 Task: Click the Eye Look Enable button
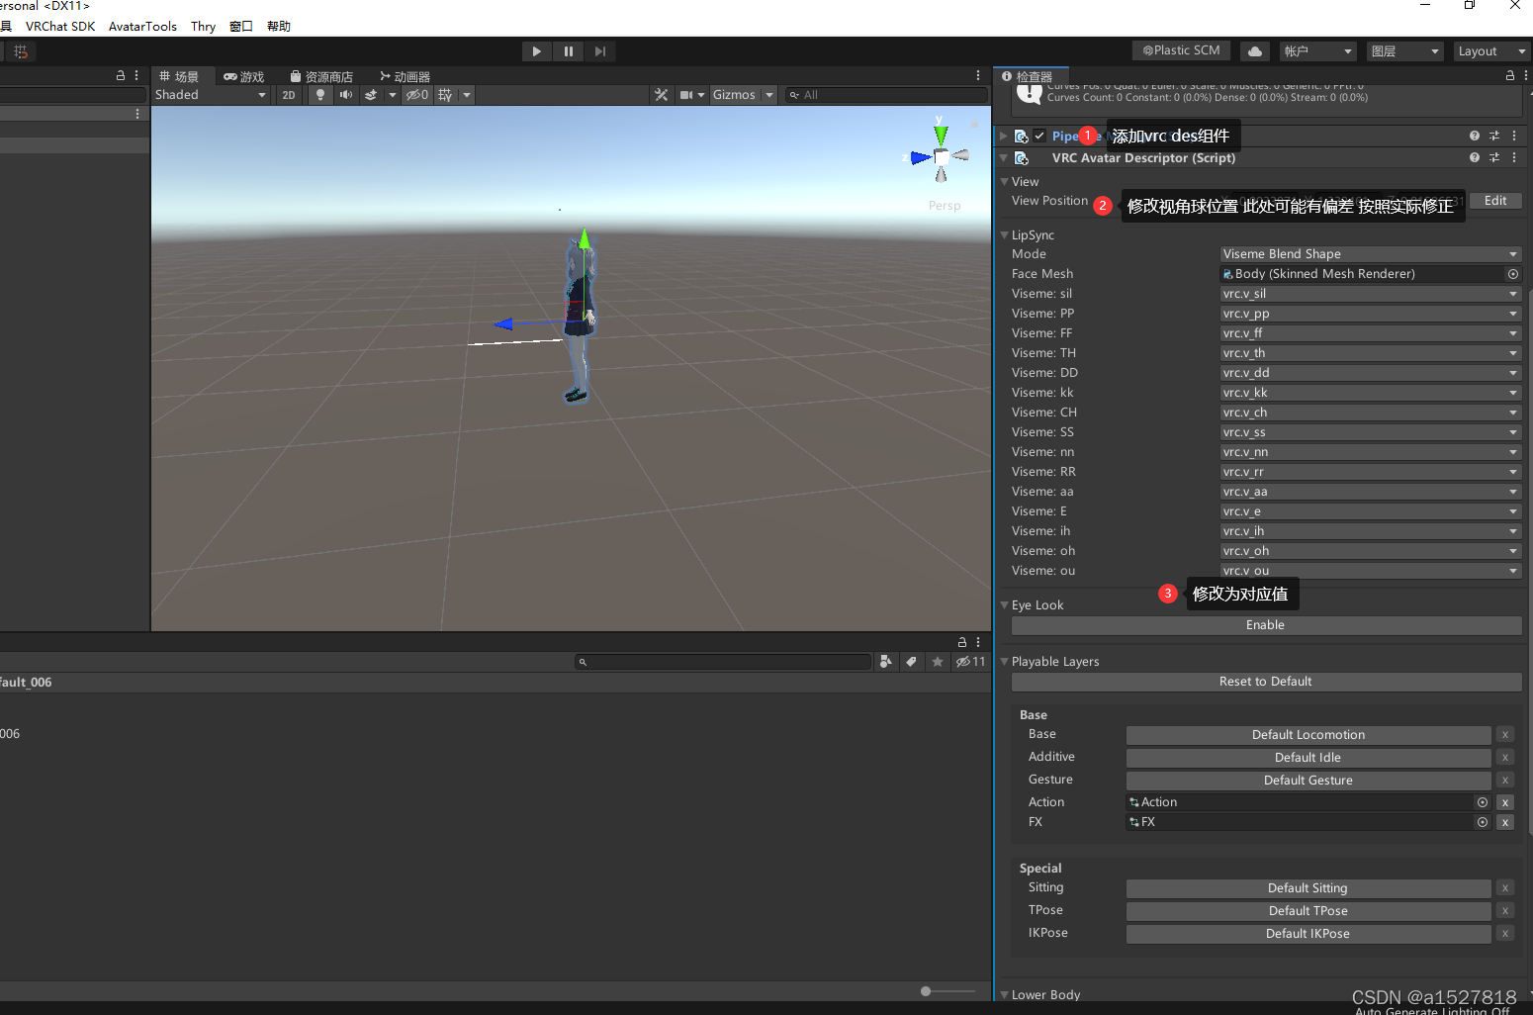click(1266, 625)
